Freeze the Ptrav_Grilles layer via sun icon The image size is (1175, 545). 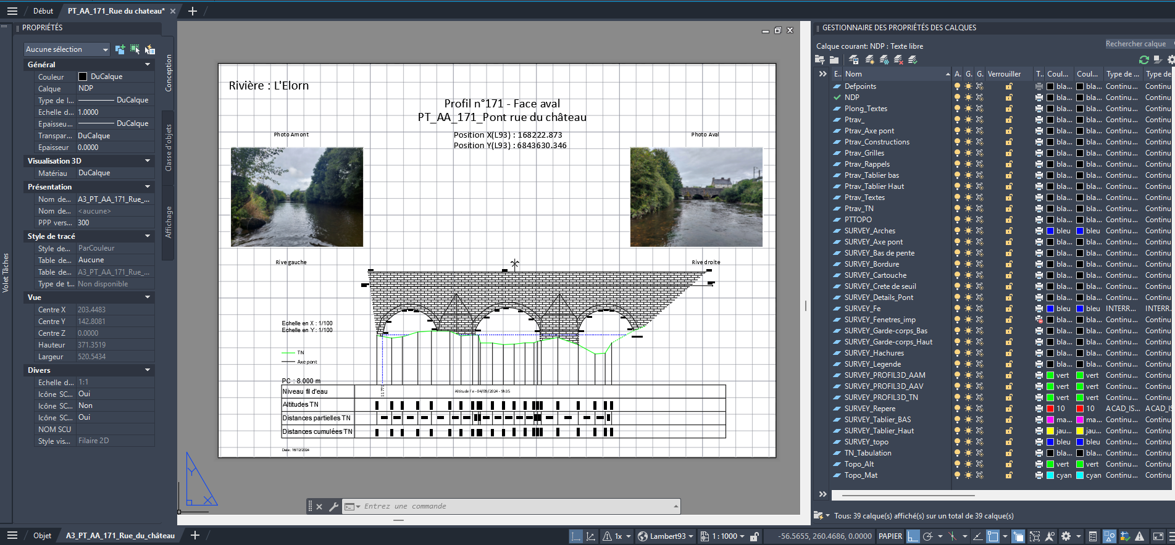pyautogui.click(x=968, y=153)
